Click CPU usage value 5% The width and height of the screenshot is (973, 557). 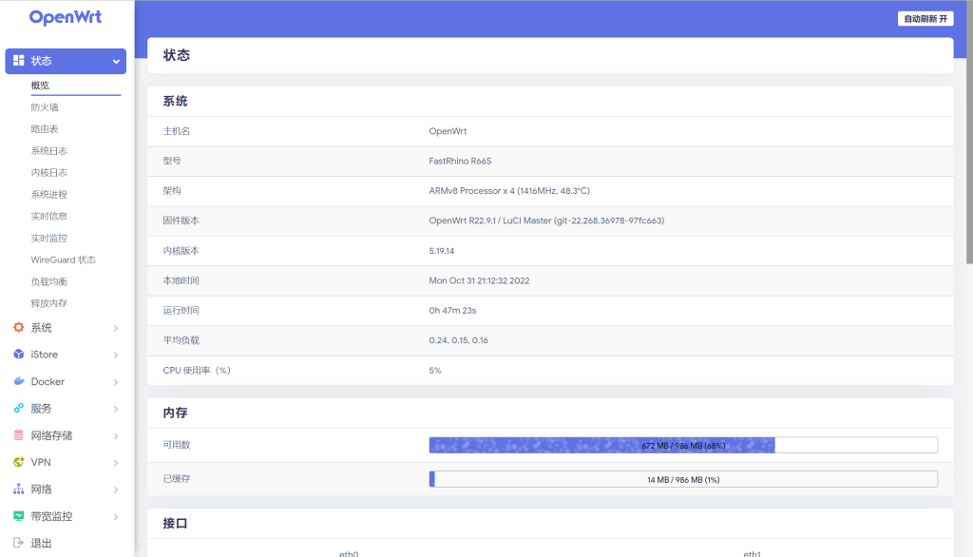click(435, 370)
